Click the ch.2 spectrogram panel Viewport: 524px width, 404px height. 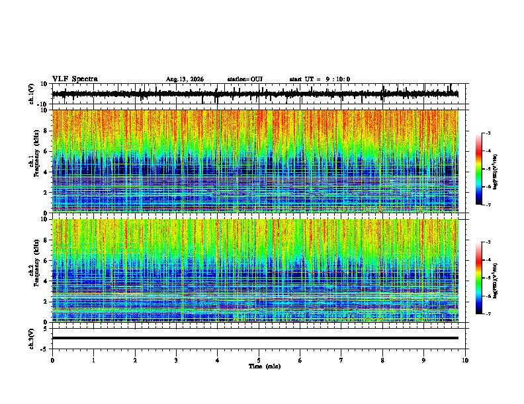(255, 271)
